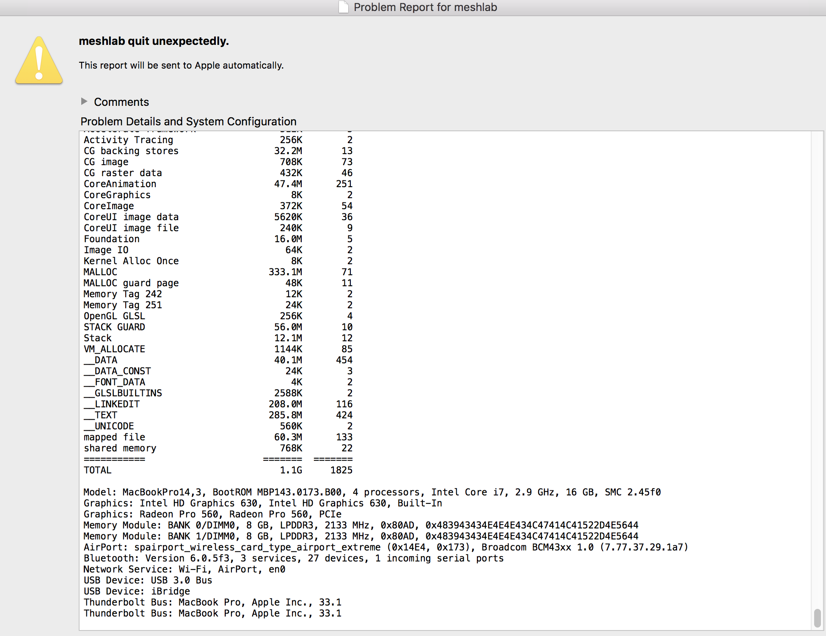Click the 'Network Service: Wi-Fi' line
This screenshot has height=636, width=826.
pos(184,569)
